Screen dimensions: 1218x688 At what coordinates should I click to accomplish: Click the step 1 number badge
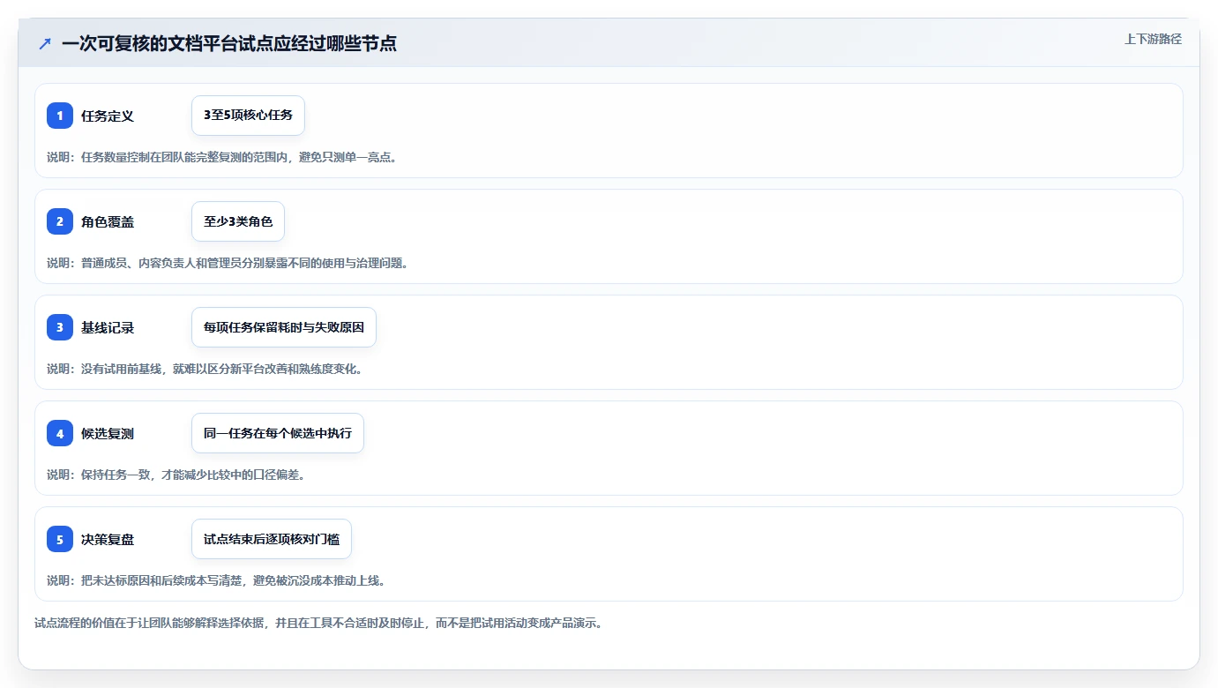tap(60, 116)
